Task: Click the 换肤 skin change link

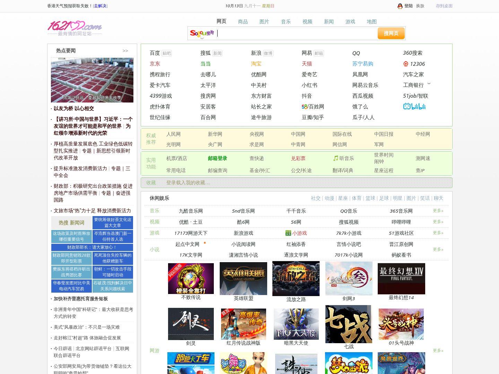Action: [420, 6]
